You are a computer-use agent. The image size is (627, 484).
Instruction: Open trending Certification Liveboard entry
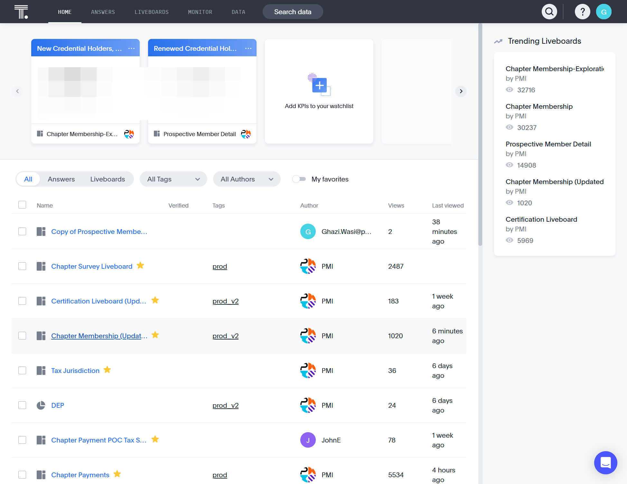(x=541, y=219)
